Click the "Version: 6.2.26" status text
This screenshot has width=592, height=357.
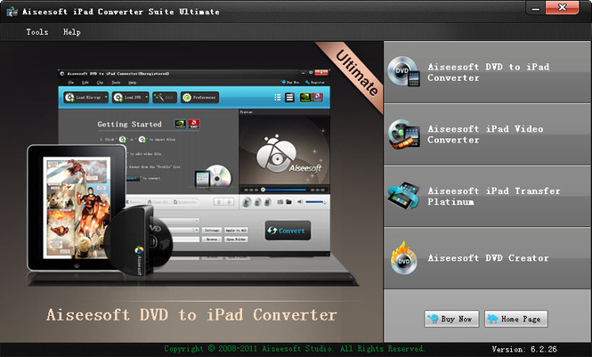pyautogui.click(x=524, y=350)
